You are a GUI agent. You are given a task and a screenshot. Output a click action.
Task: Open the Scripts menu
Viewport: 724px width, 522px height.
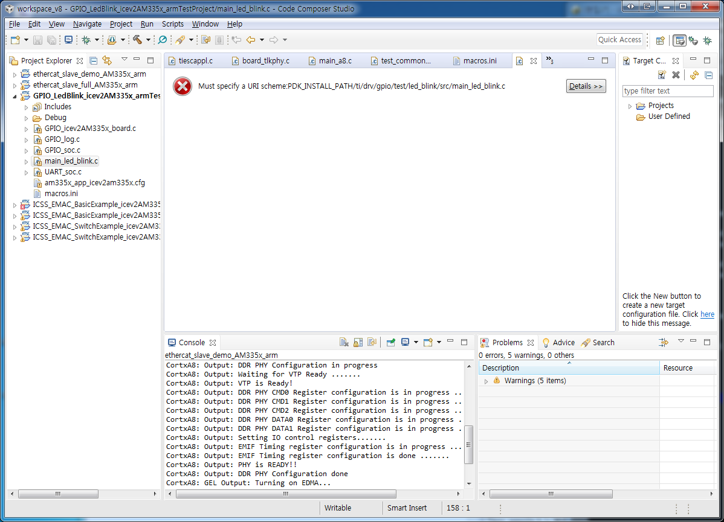(173, 24)
